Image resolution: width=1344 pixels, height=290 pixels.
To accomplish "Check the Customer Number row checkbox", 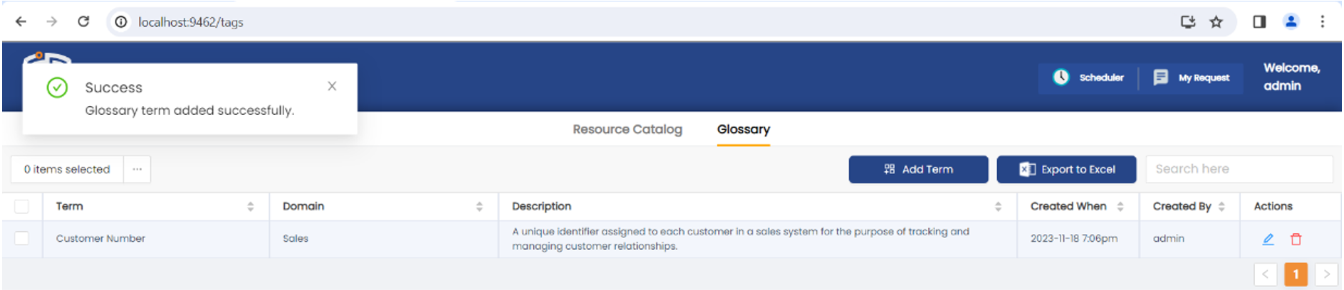I will tap(22, 238).
